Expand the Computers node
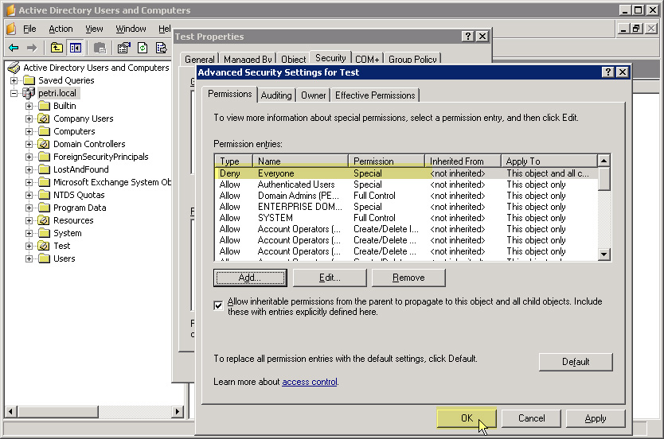664x439 pixels. [x=29, y=131]
